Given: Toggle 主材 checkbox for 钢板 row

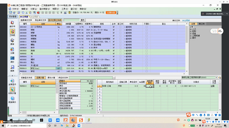Looking at the screenshot, I should point(113,30).
